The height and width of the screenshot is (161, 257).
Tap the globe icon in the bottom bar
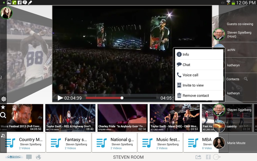(38, 157)
